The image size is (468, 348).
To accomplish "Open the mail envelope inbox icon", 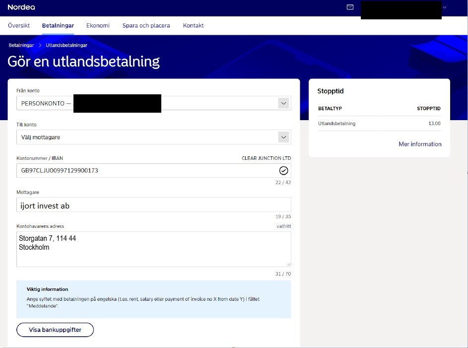I will tap(350, 7).
